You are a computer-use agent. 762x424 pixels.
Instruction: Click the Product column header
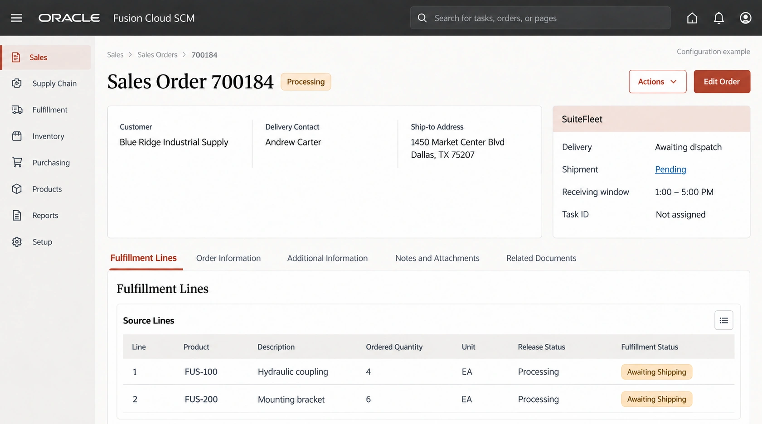(x=196, y=347)
